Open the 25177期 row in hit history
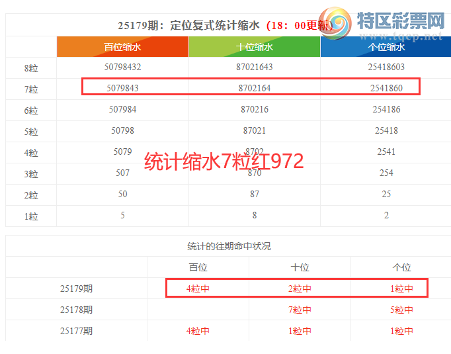This screenshot has height=354, width=451. pyautogui.click(x=77, y=331)
